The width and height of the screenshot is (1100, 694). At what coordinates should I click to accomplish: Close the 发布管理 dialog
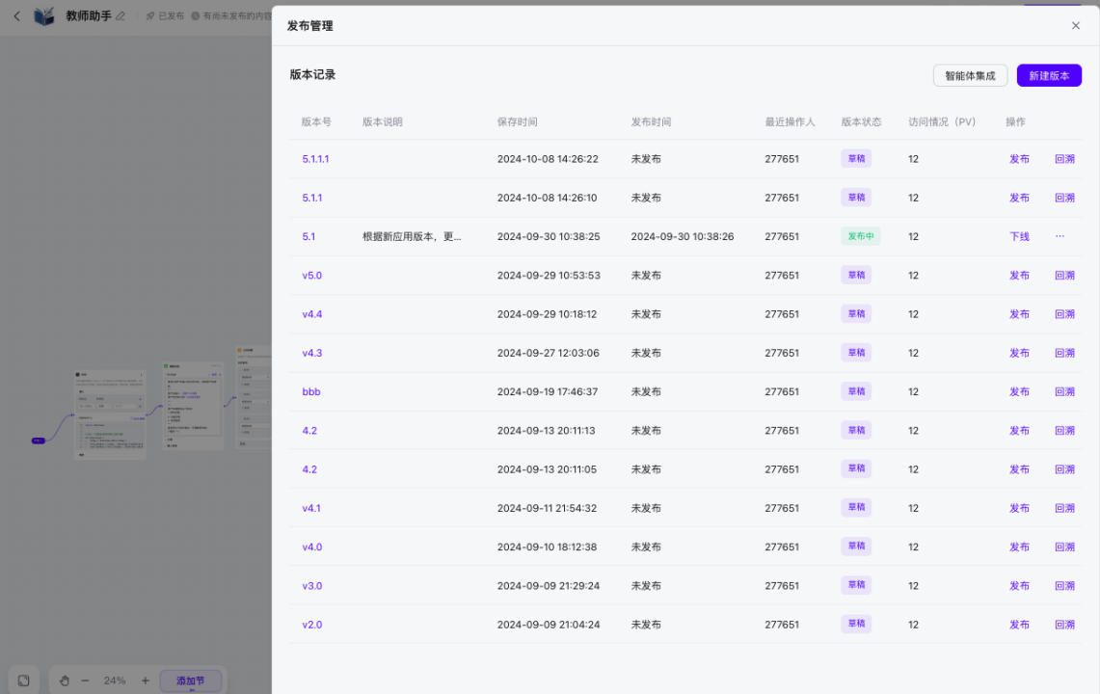click(1076, 26)
